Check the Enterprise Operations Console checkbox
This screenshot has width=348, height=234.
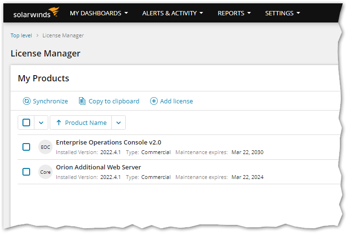[x=26, y=147]
